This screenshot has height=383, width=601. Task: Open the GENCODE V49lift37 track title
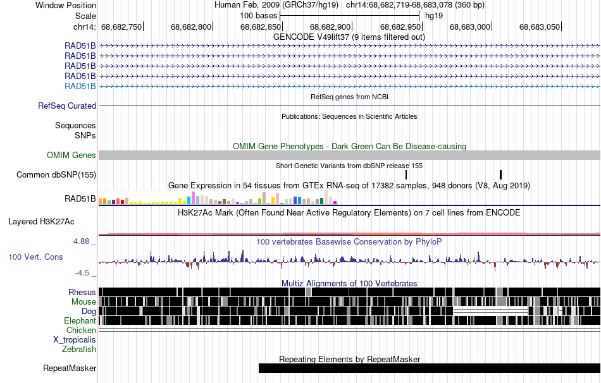coord(349,37)
